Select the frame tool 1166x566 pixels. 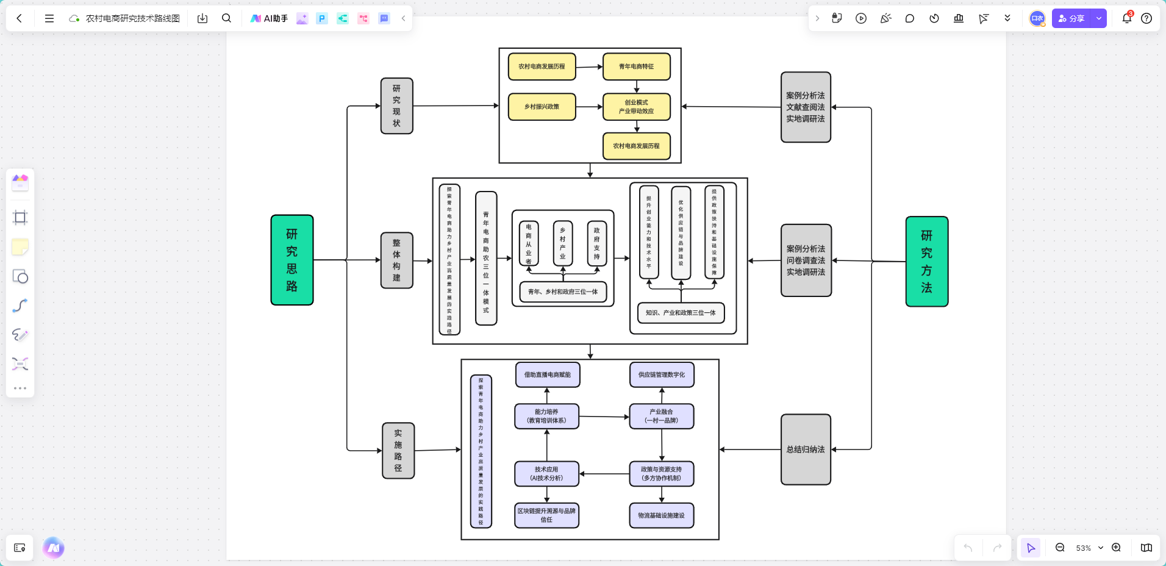coord(20,217)
